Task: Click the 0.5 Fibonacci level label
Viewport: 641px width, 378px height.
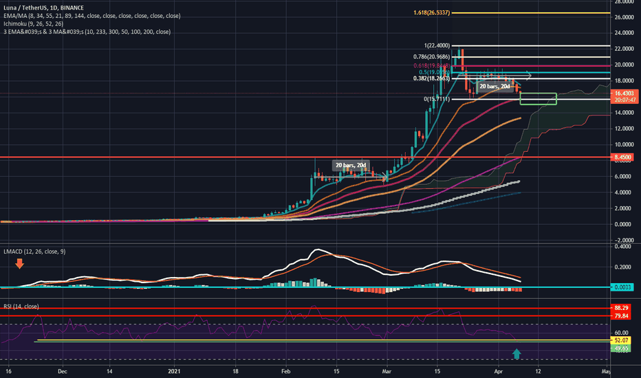Action: (x=434, y=72)
